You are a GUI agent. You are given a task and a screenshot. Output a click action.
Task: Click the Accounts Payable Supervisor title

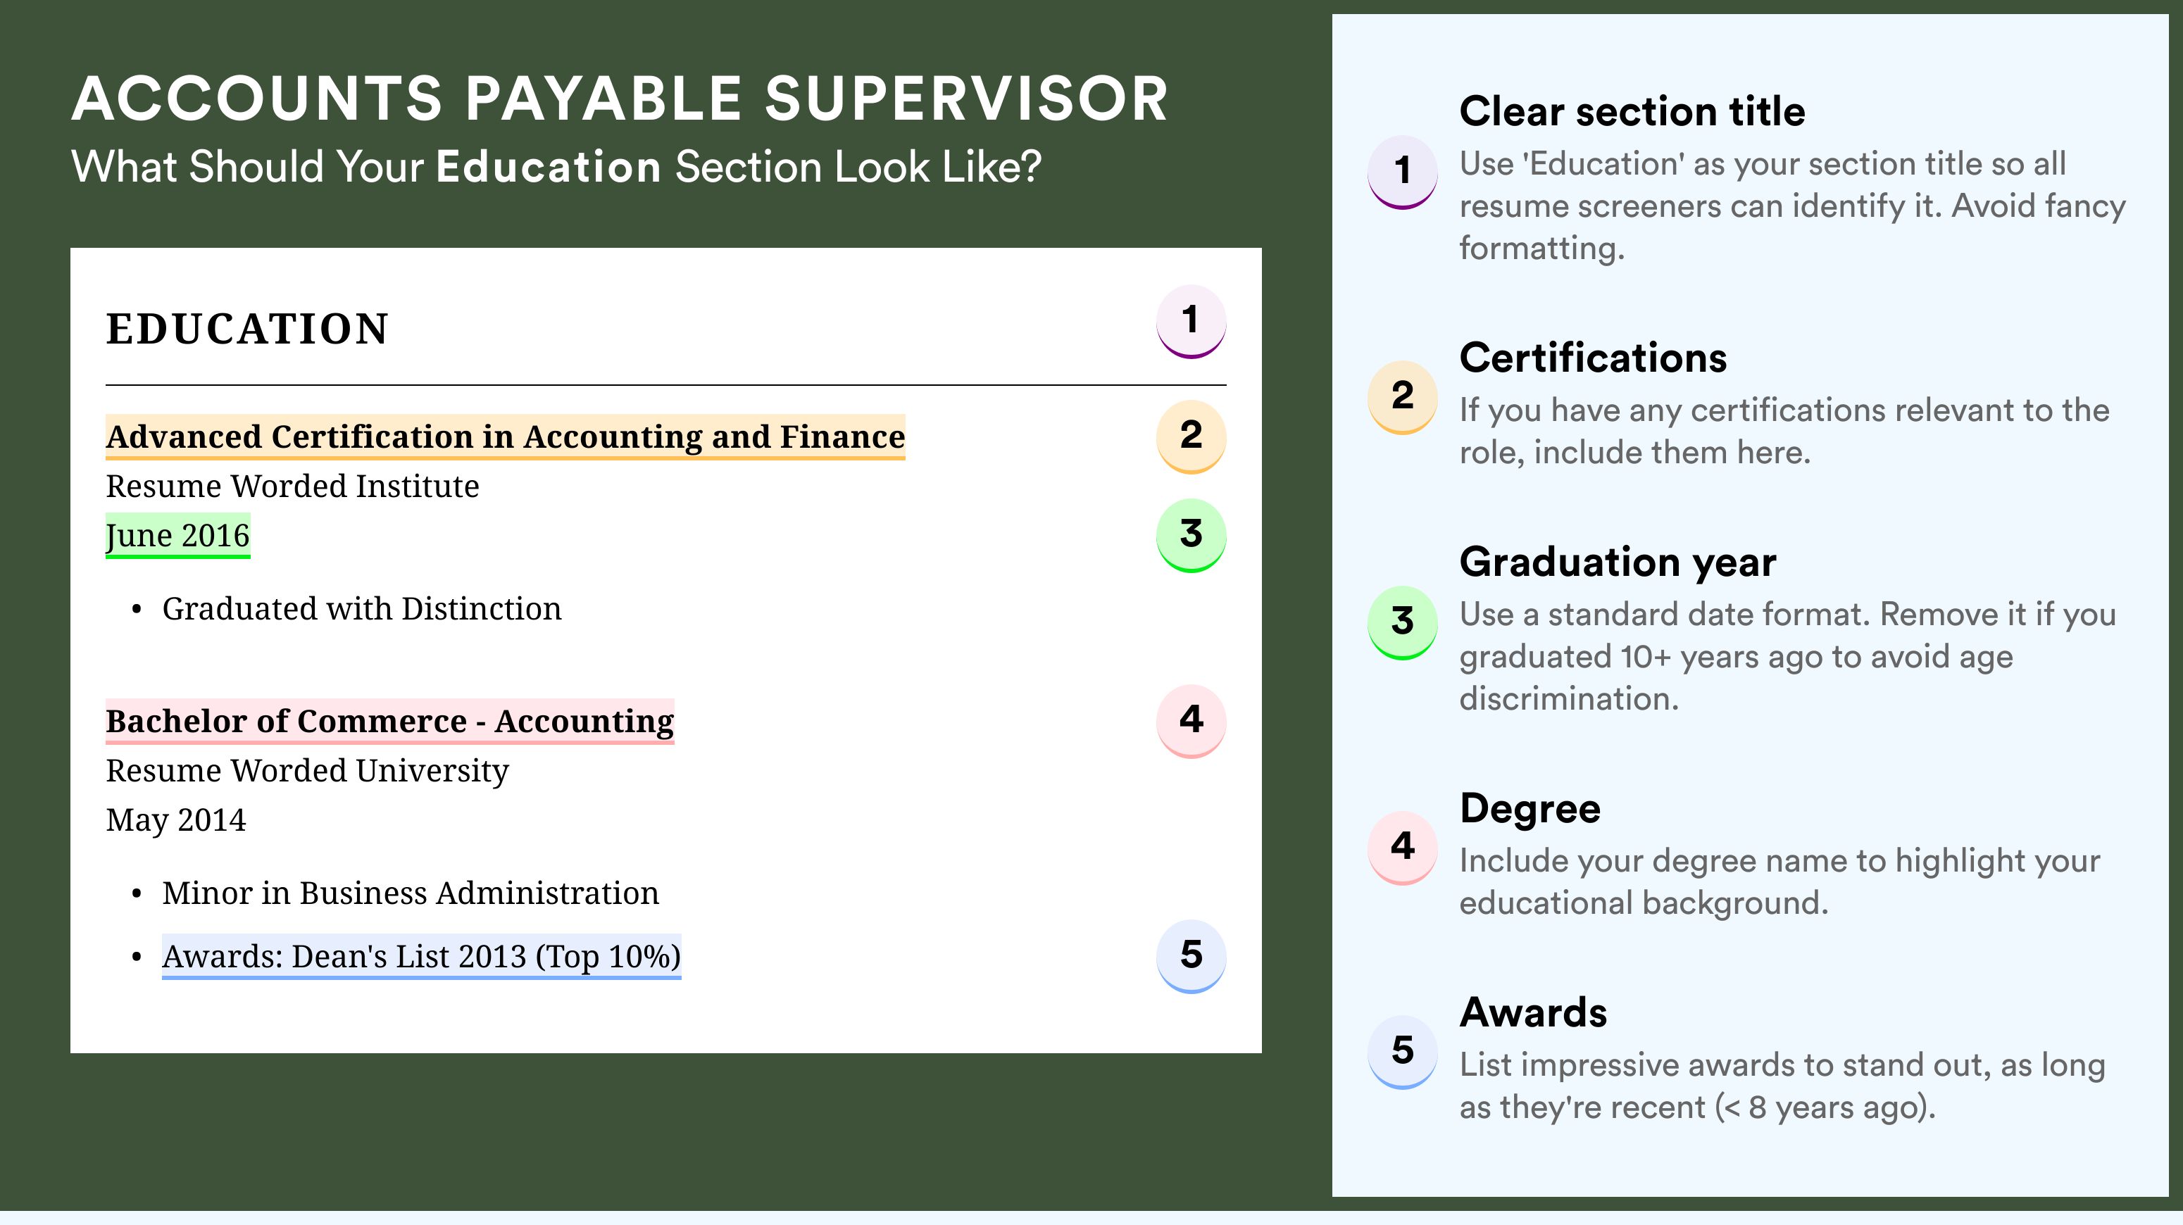click(620, 99)
